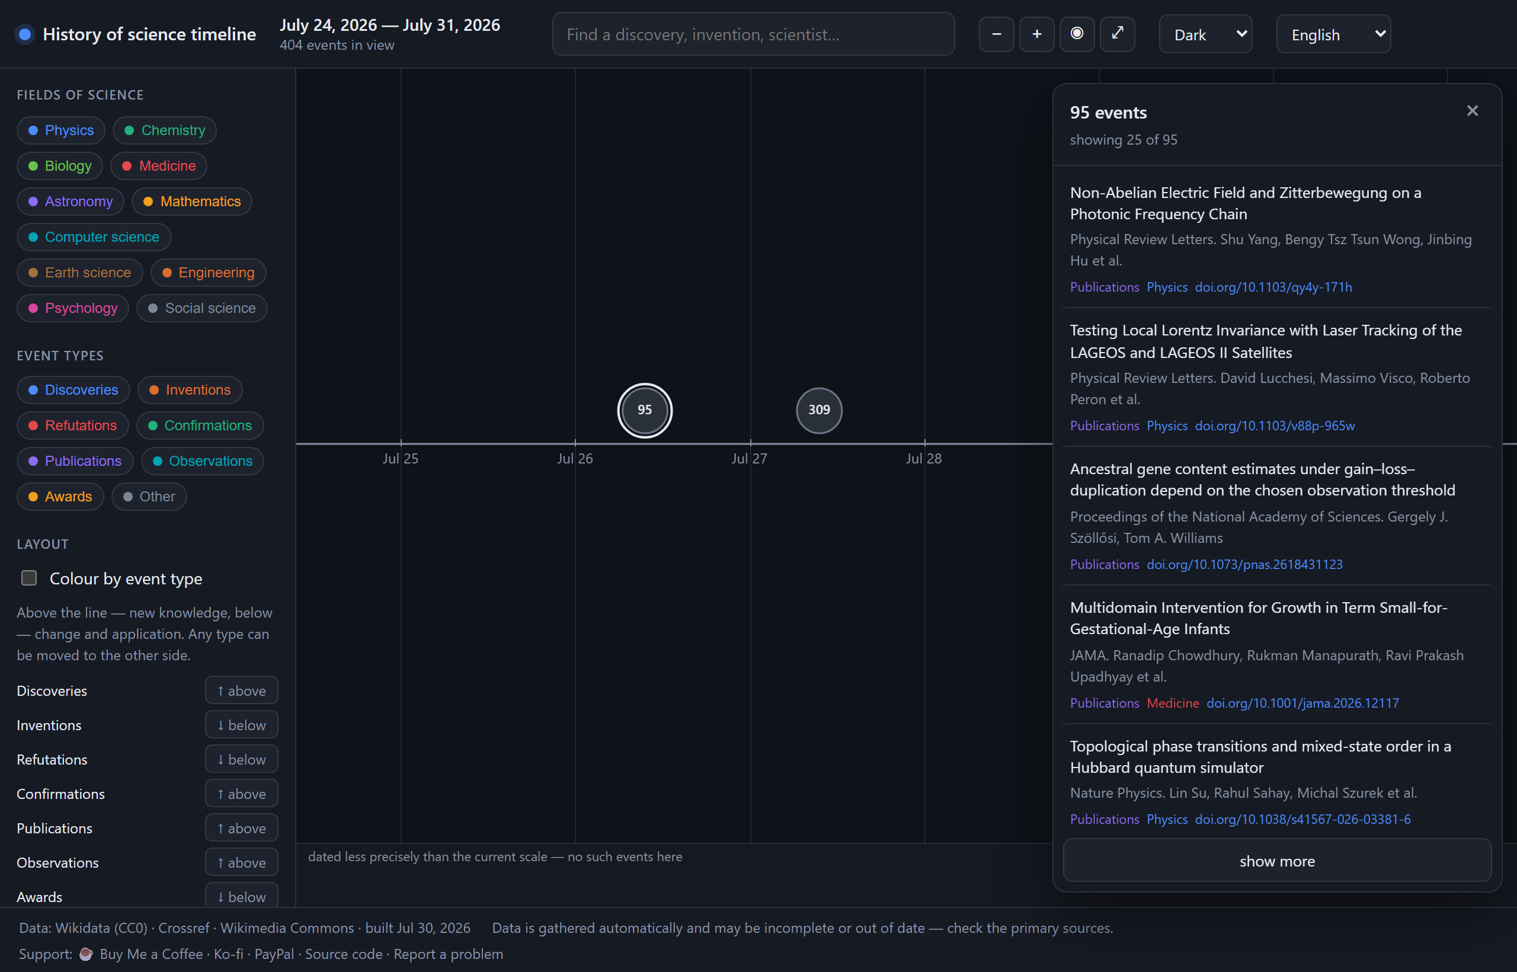Image resolution: width=1517 pixels, height=972 pixels.
Task: Select the 309 events cluster marker
Action: [x=819, y=410]
